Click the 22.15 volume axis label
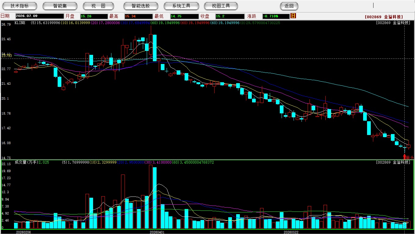The width and height of the screenshot is (415, 234). (x=6, y=164)
